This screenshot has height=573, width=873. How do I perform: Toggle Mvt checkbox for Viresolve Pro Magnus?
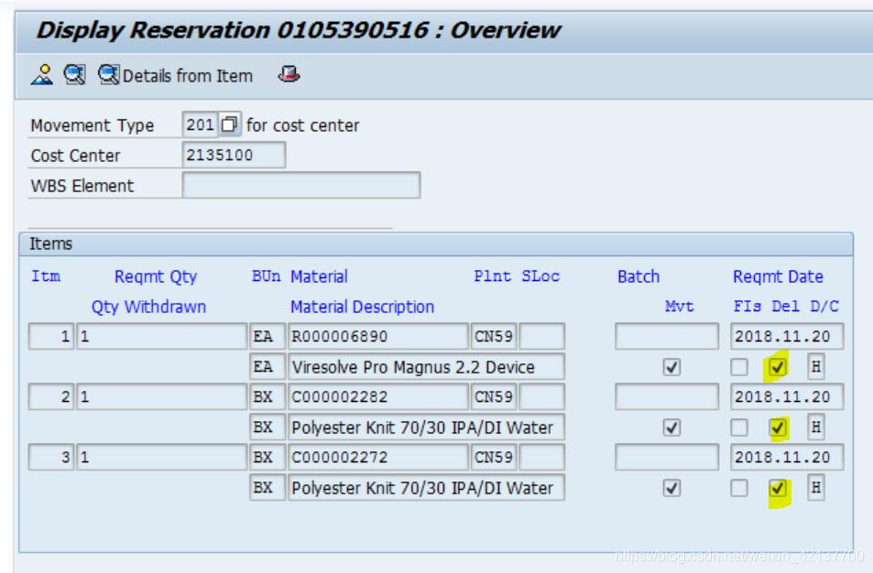[671, 367]
